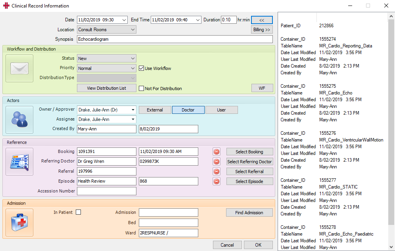Click the scrollbar down arrow in details panel
This screenshot has width=395, height=251.
391,247
